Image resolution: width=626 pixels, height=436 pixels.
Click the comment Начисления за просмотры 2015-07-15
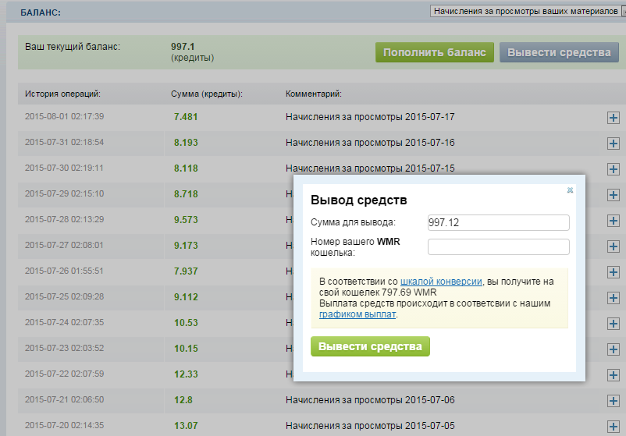370,168
